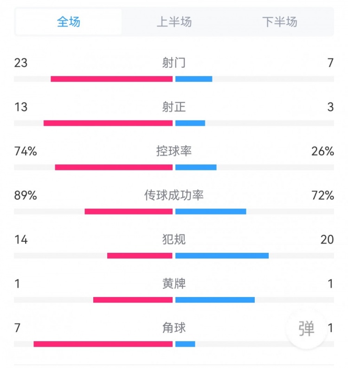Click the blue 传球成功率 pass accuracy bar
The height and width of the screenshot is (368, 348).
click(211, 212)
